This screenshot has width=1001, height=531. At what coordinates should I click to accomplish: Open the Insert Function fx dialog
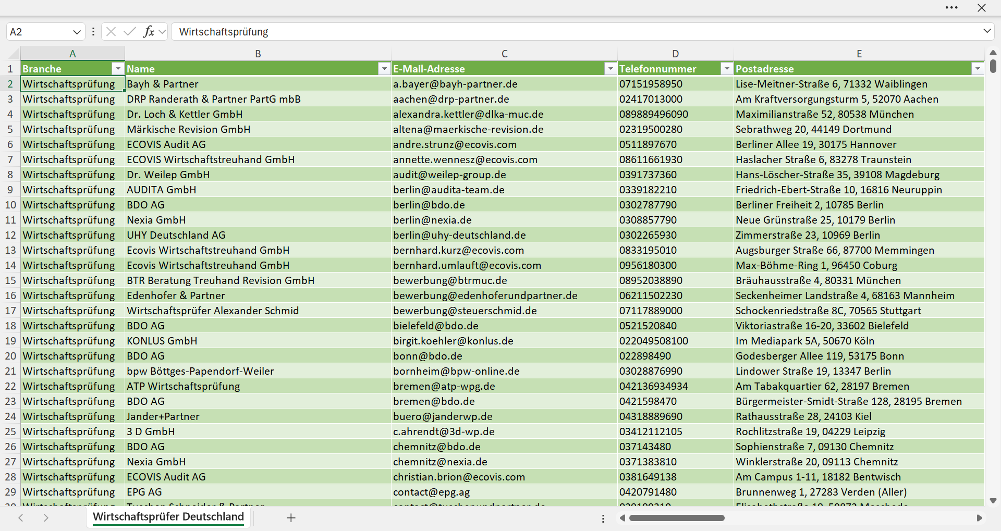tap(149, 32)
